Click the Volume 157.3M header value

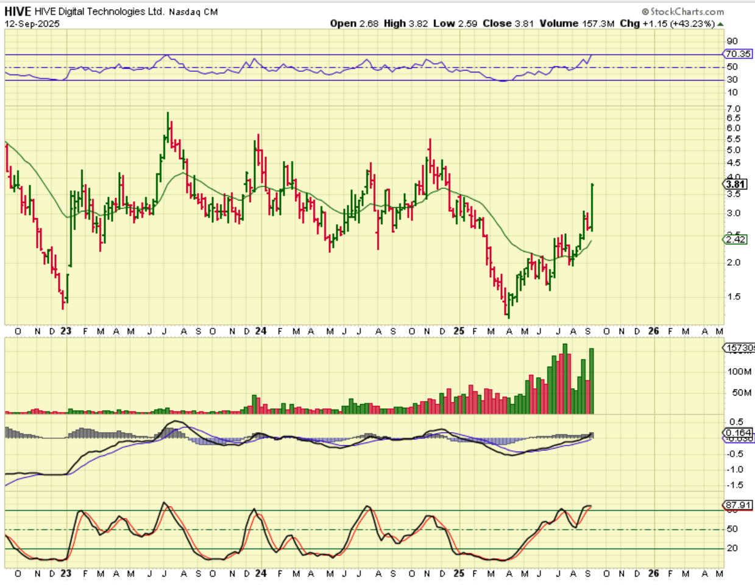576,23
